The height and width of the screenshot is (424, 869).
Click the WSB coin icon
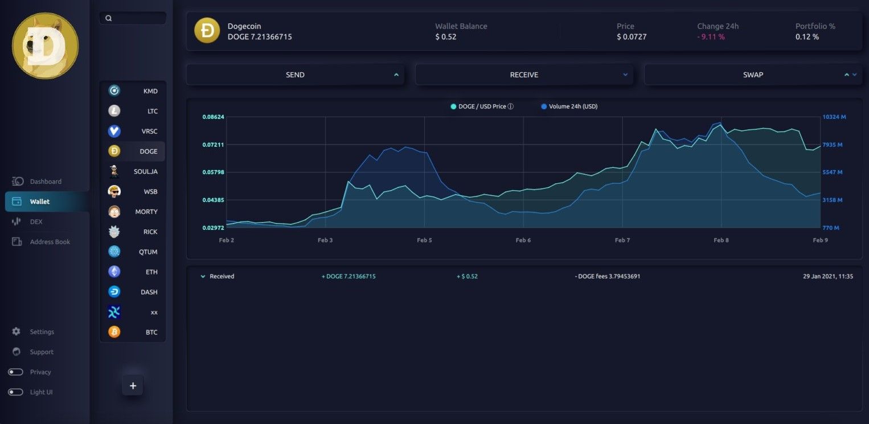click(114, 191)
